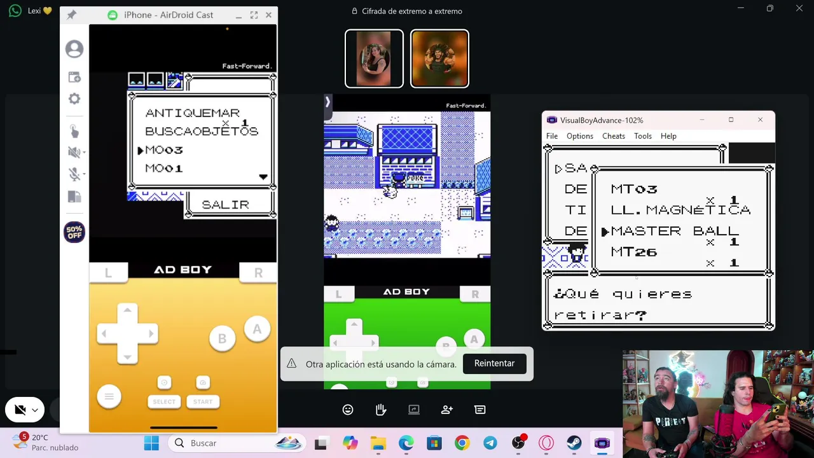Tap the A button on the yellow emulator
The width and height of the screenshot is (814, 458).
[257, 329]
